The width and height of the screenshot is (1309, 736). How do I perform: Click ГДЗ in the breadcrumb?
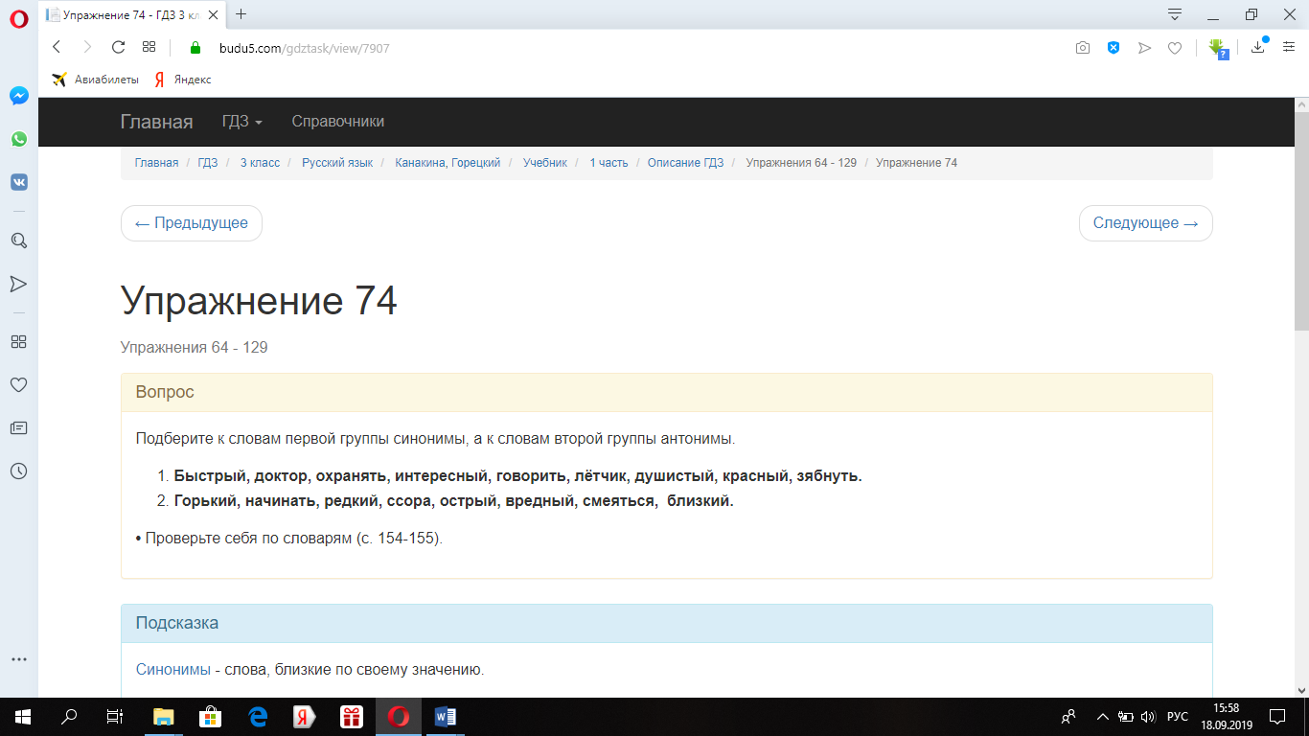coord(208,163)
